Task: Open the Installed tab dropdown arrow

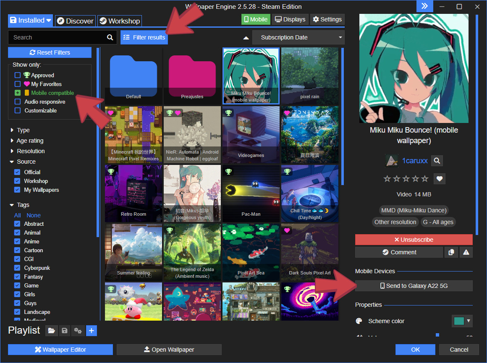Action: (x=49, y=21)
